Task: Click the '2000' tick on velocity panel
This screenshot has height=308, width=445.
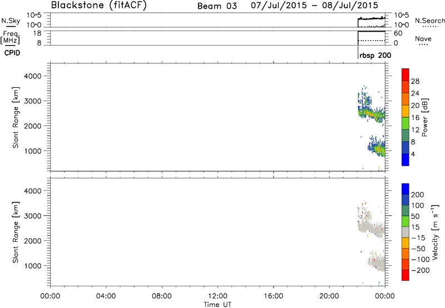Action: click(33, 241)
